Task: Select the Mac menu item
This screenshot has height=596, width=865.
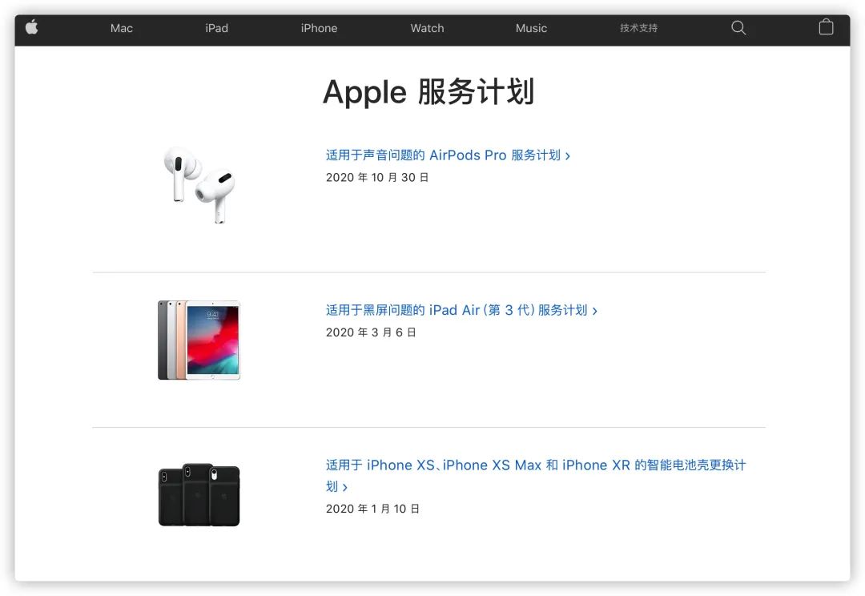Action: [122, 28]
